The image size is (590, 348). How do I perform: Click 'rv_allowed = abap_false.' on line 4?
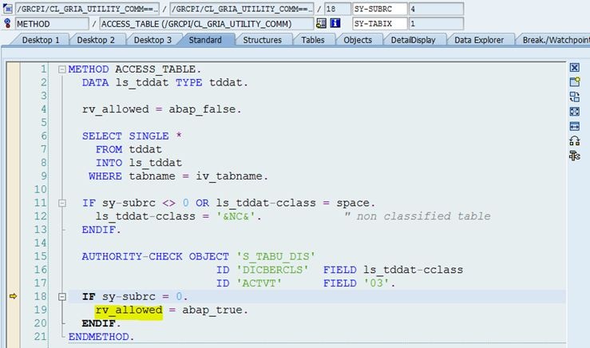tap(162, 109)
